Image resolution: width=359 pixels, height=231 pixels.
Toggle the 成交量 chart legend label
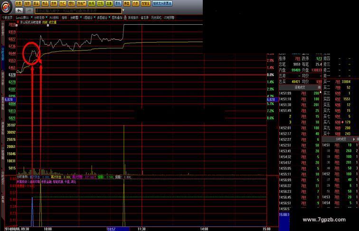pyautogui.click(x=52, y=22)
